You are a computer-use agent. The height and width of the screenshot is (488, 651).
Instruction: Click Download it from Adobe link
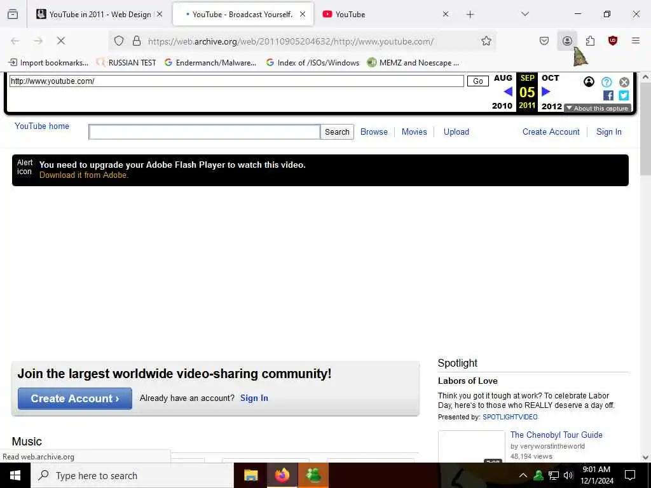(x=84, y=175)
